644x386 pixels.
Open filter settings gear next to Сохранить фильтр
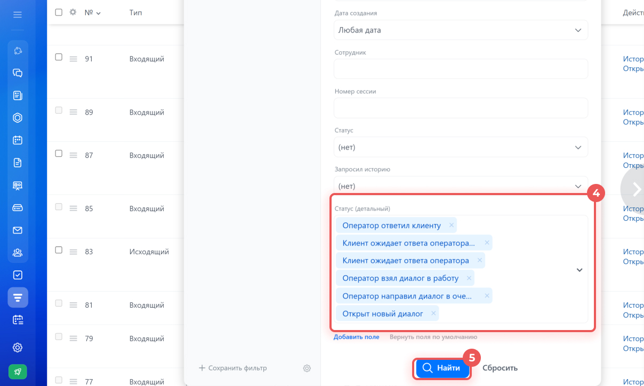click(307, 368)
